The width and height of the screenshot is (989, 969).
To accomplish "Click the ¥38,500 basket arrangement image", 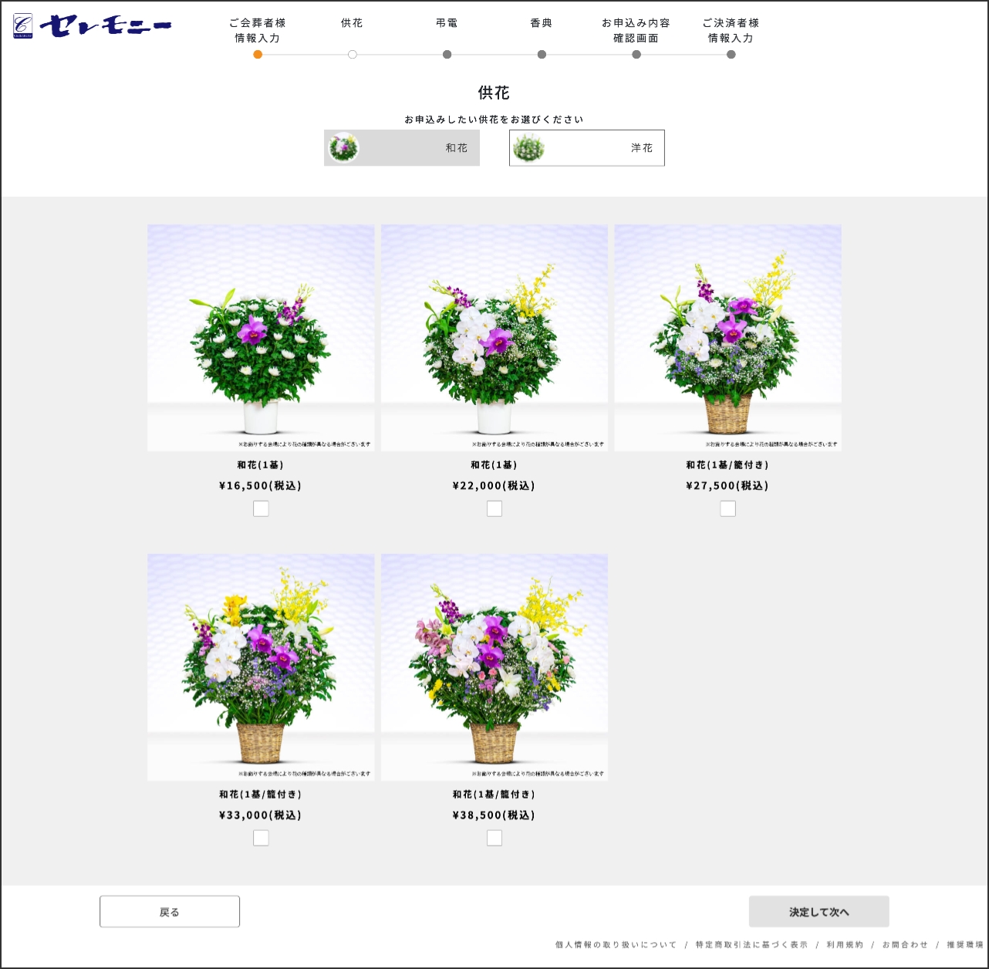I will 494,667.
